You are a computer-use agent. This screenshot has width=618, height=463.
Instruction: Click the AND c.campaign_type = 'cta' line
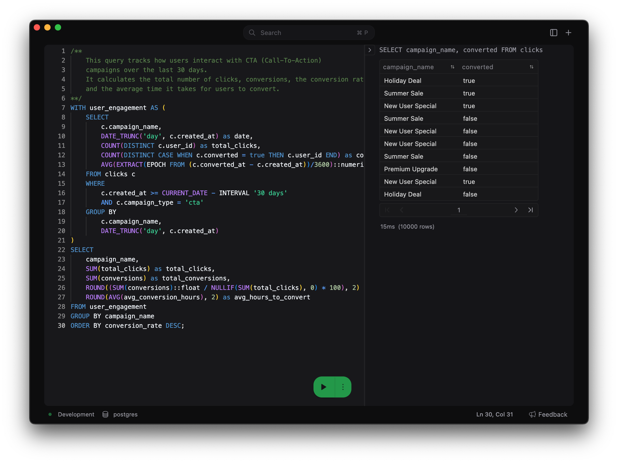[152, 203]
